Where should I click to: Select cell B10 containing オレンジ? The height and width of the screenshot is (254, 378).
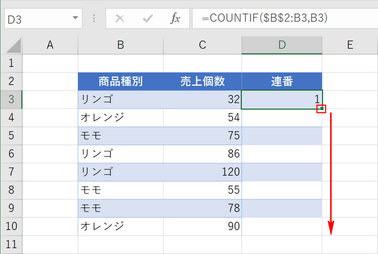tap(120, 226)
